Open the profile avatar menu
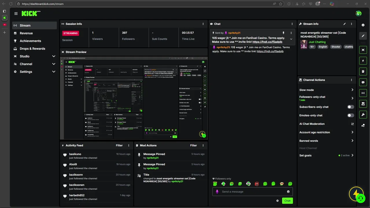This screenshot has width=370, height=208. (x=358, y=13)
